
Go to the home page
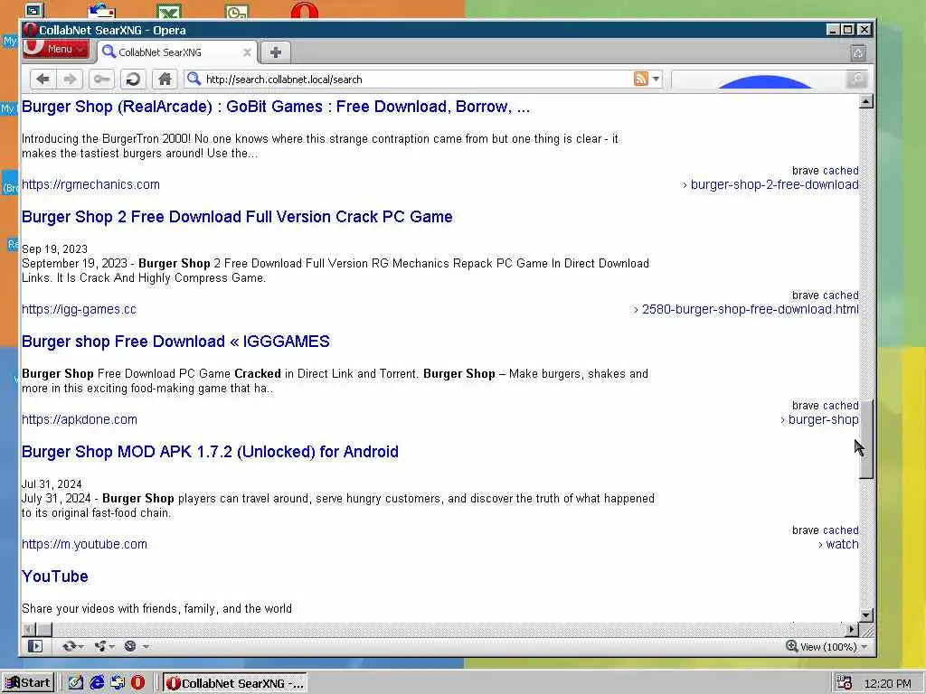pyautogui.click(x=165, y=80)
